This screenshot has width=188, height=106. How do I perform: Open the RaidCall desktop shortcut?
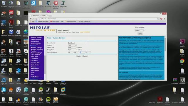(x=19, y=90)
